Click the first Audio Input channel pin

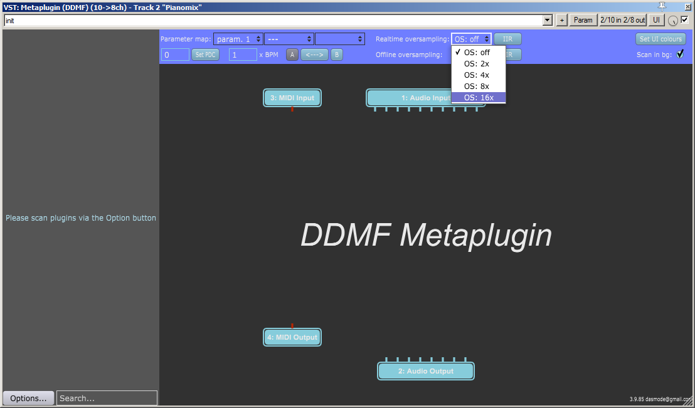point(375,109)
